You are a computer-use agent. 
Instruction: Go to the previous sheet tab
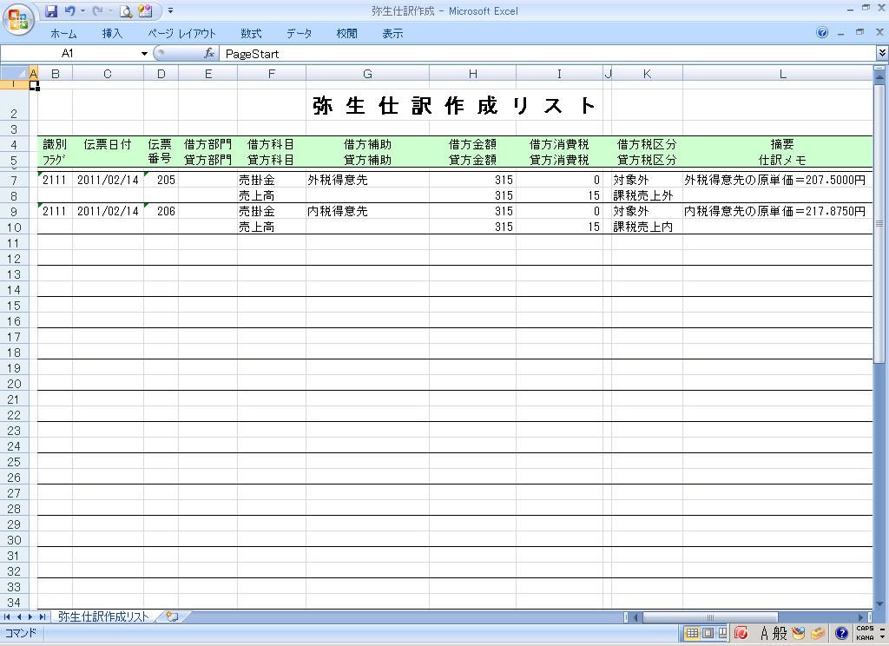coord(19,616)
